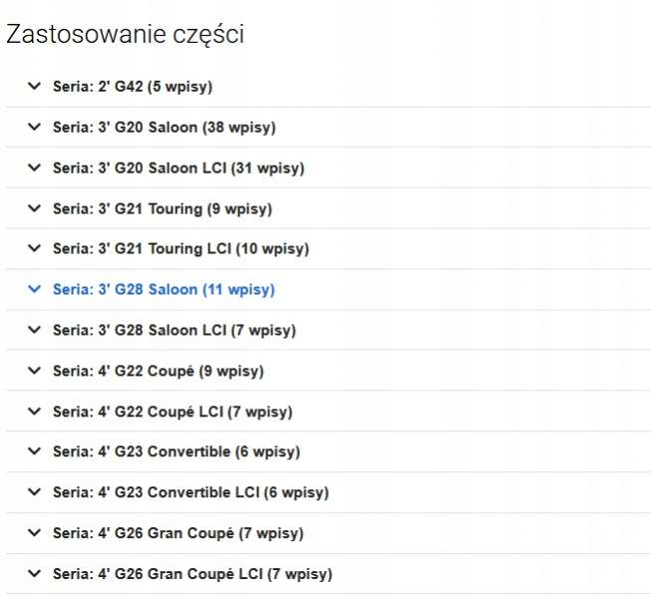Expand the 2' G42 series chevron
Image resolution: width=651 pixels, height=596 pixels.
point(35,87)
